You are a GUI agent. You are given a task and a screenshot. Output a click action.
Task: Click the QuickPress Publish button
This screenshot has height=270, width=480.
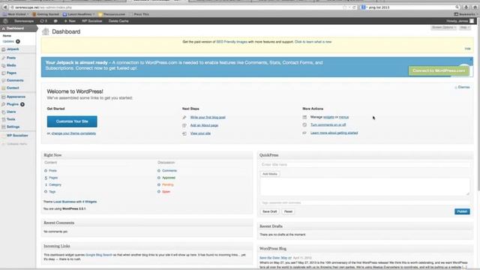462,211
